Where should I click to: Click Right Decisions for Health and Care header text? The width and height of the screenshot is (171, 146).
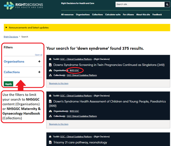point(78,3)
